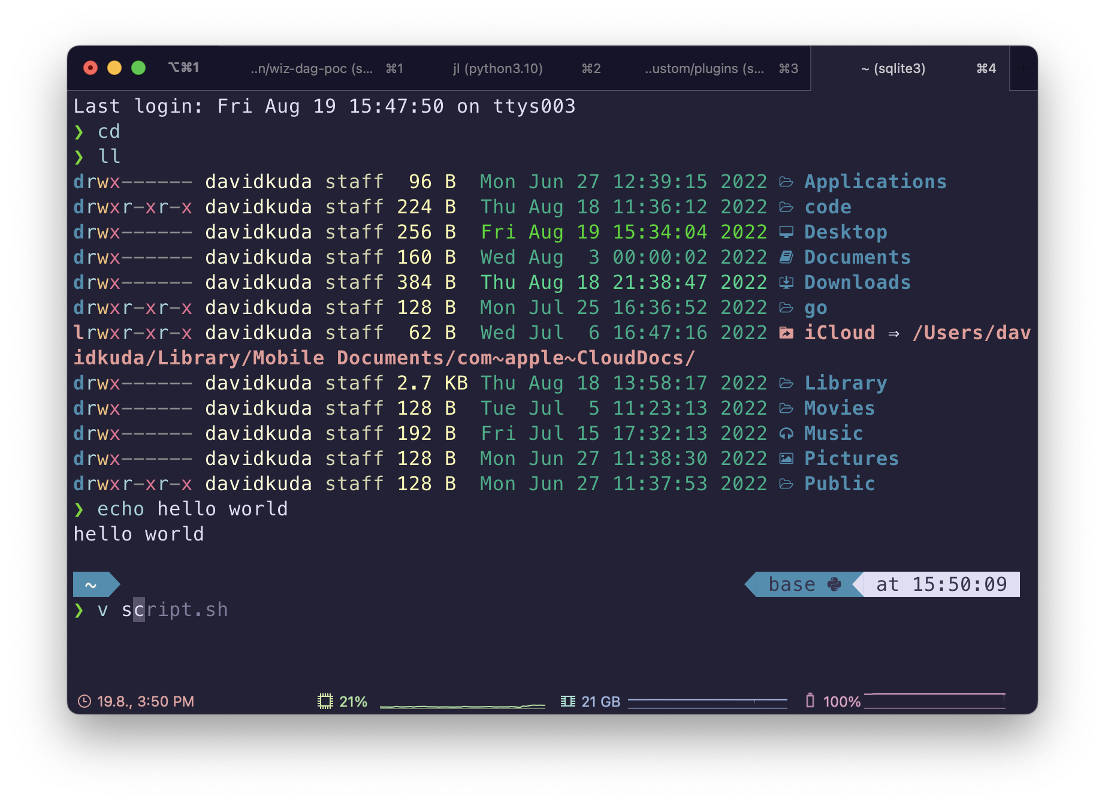
Task: Click the tilde directory prompt segment
Action: coord(96,584)
